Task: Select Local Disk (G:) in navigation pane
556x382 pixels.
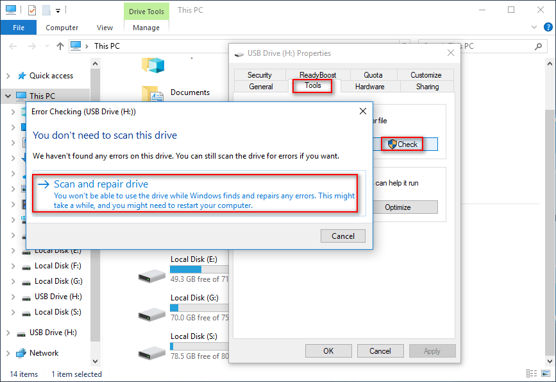Action: [x=58, y=281]
